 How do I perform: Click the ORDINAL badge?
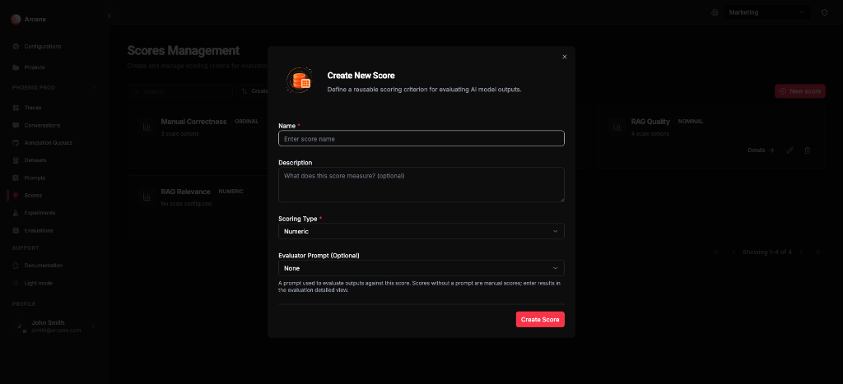(x=247, y=122)
